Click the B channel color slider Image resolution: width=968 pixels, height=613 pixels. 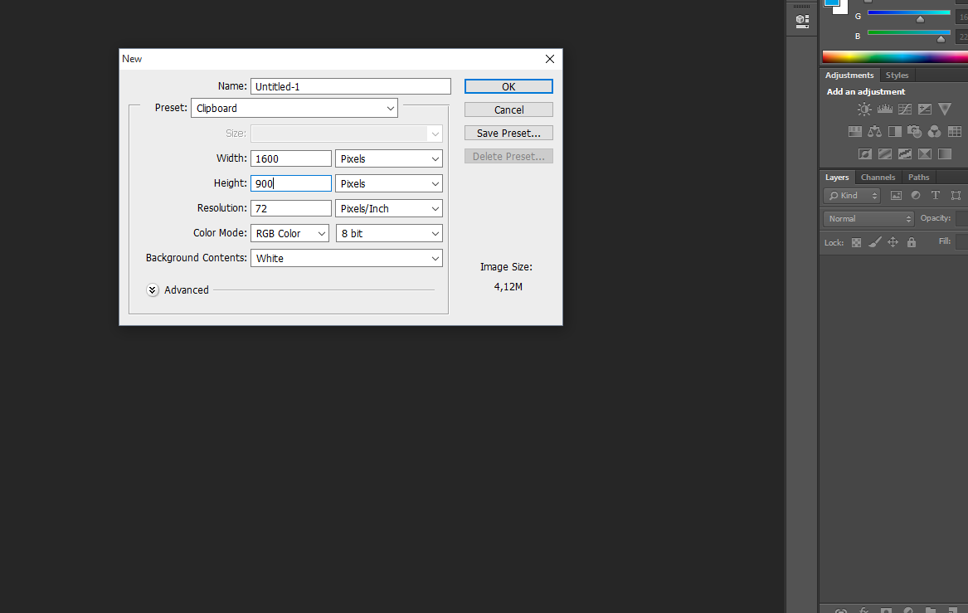pyautogui.click(x=909, y=32)
